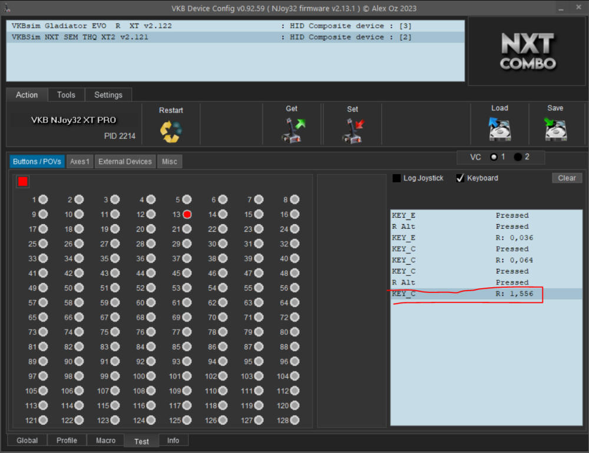The height and width of the screenshot is (453, 589).
Task: Enable the Log Joystick checkbox
Action: click(x=397, y=178)
